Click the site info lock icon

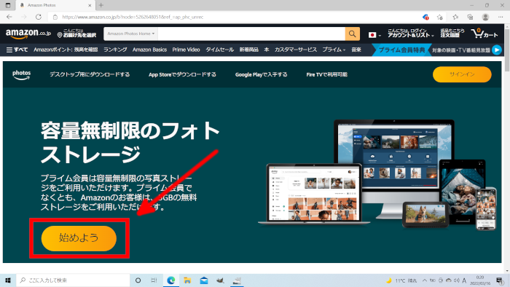[55, 17]
